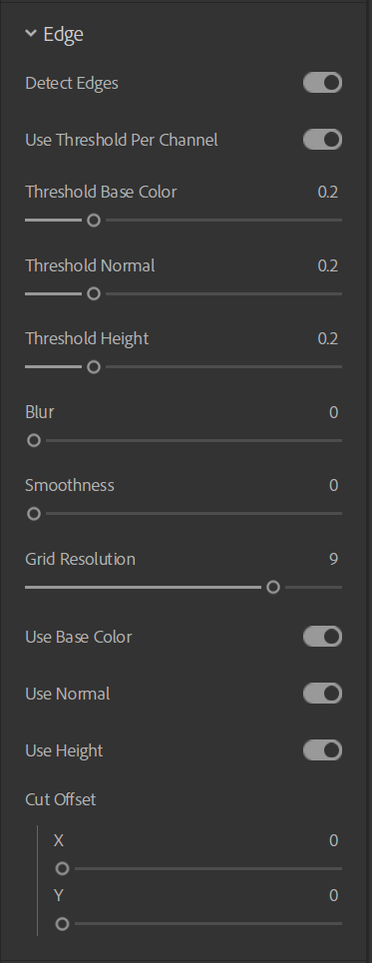Click the Threshold Normal slider handle
This screenshot has height=963, width=372.
[94, 293]
